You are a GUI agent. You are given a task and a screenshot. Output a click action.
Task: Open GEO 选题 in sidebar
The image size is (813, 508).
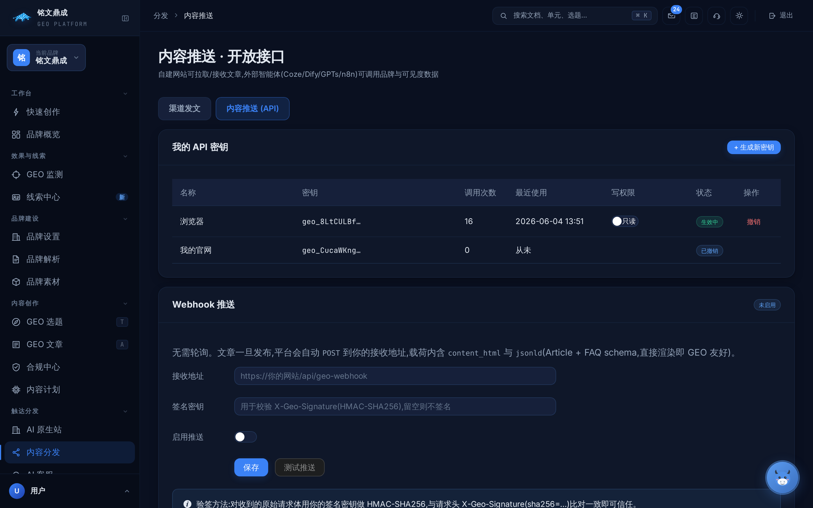click(69, 321)
